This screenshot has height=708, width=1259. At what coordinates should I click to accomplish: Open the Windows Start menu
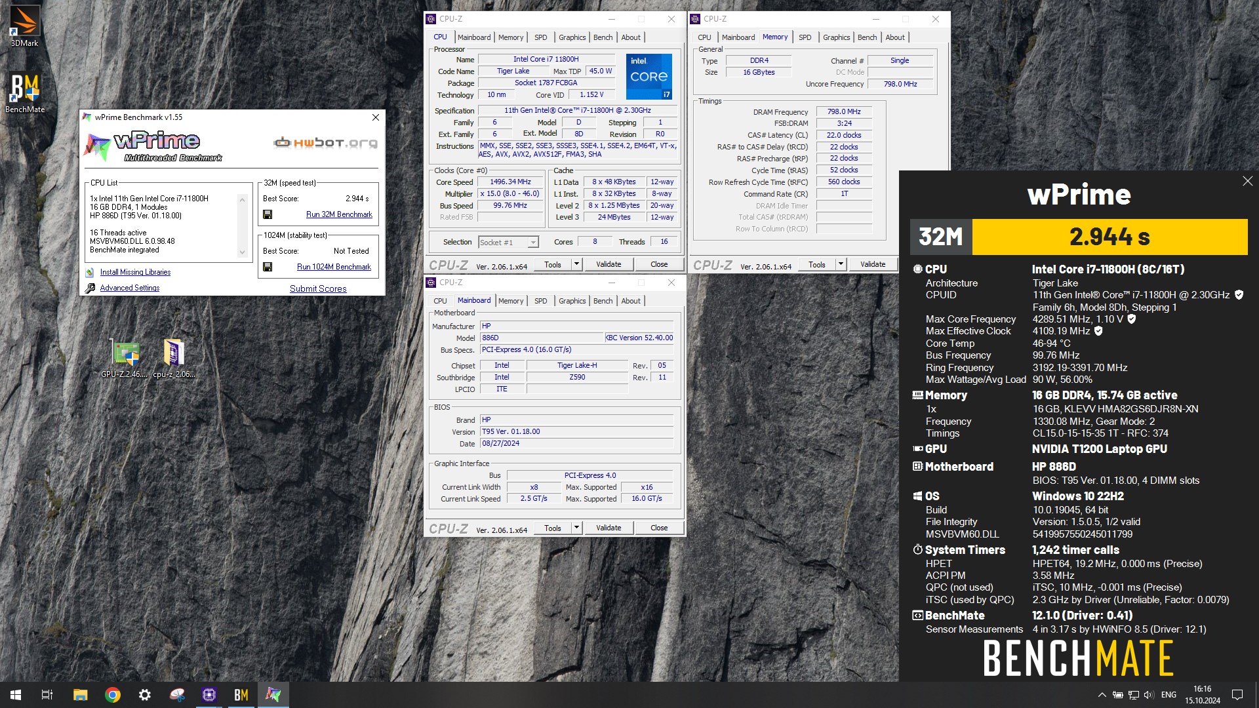pos(16,695)
